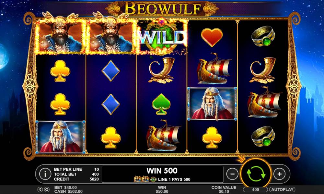Click the drinking horn on reel three
Image resolution: width=324 pixels, height=194 pixels.
point(162,70)
